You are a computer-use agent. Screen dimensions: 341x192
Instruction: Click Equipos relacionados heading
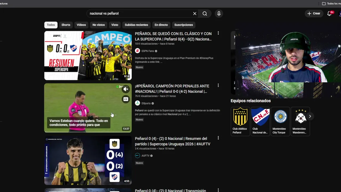point(251,101)
